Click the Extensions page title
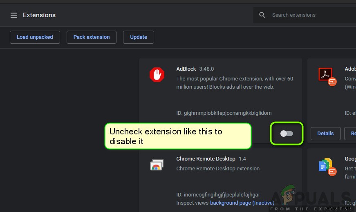The image size is (356, 212). 39,15
